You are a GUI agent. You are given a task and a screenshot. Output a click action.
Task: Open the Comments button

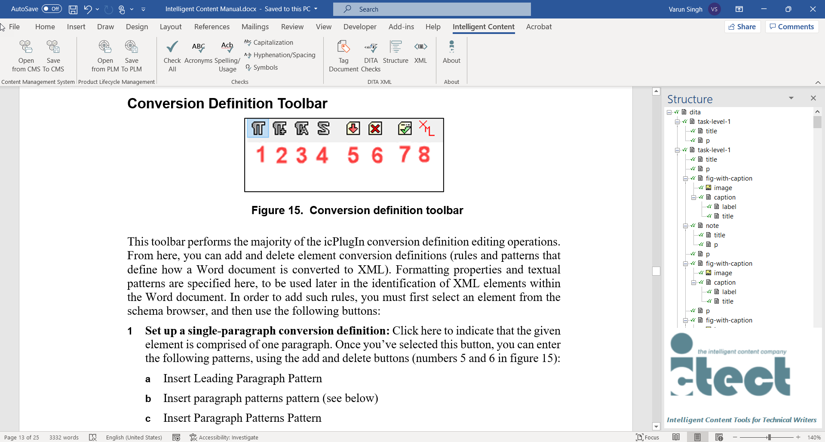pos(792,27)
